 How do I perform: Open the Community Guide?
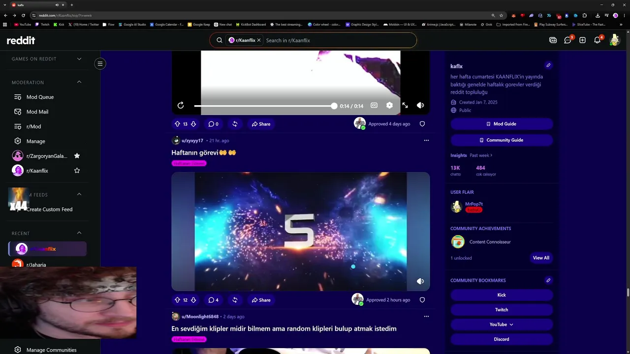coord(502,140)
